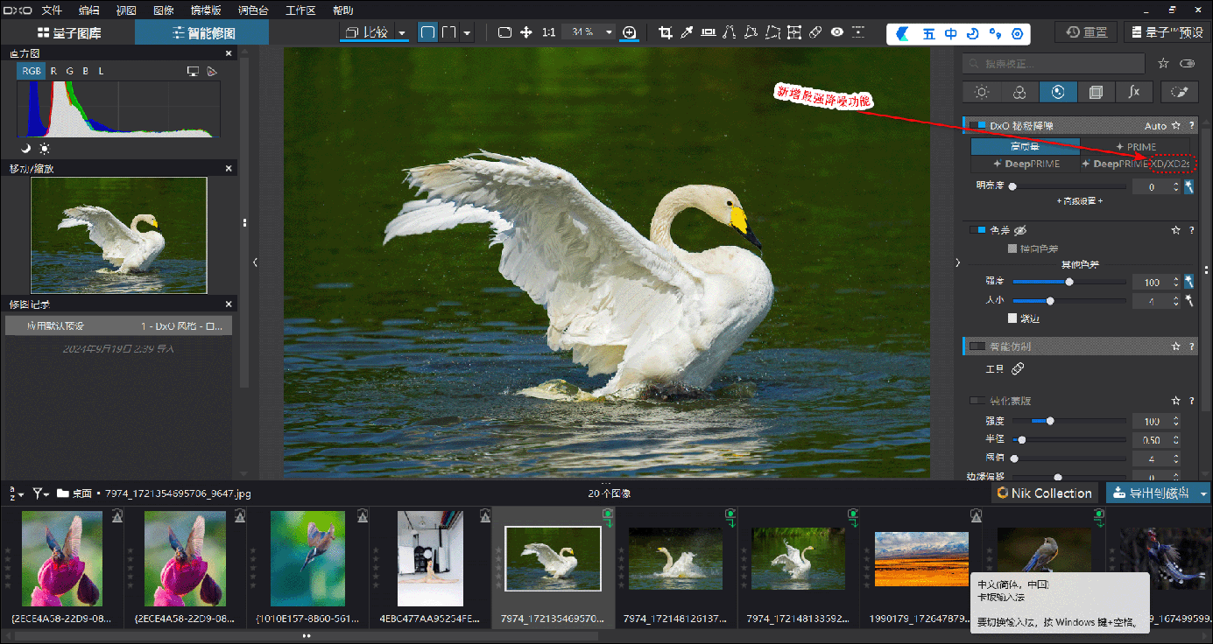Click the hand pan tool icon
1213x644 pixels.
click(526, 32)
